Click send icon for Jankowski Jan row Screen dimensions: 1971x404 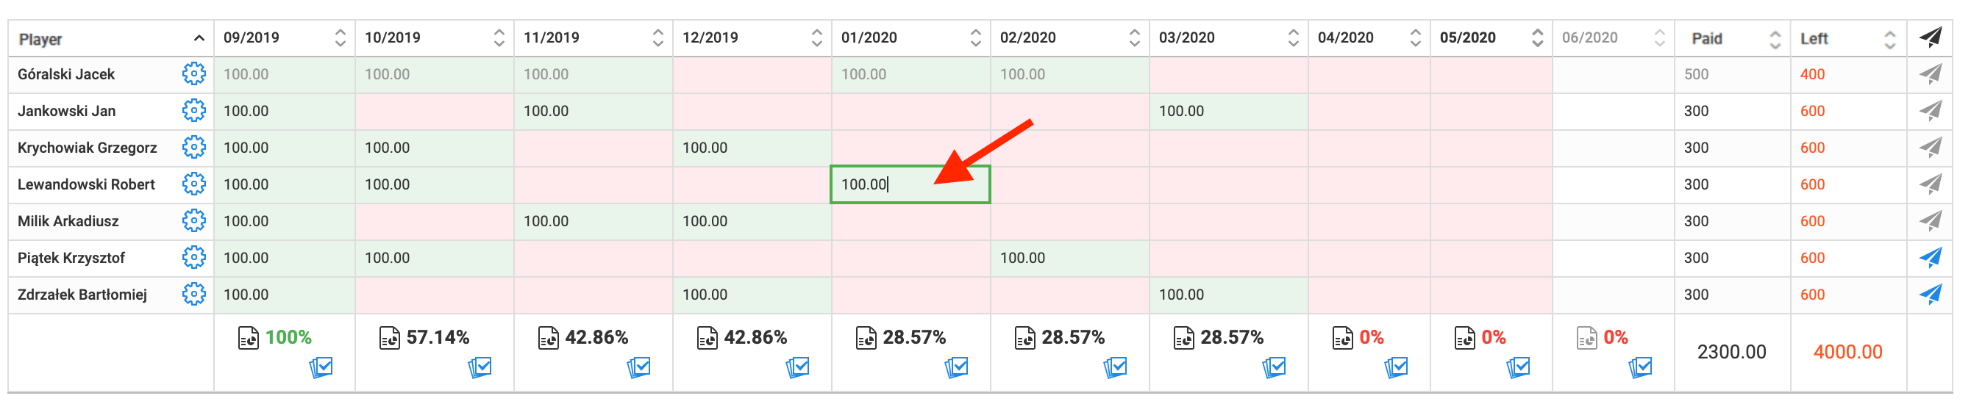1930,111
